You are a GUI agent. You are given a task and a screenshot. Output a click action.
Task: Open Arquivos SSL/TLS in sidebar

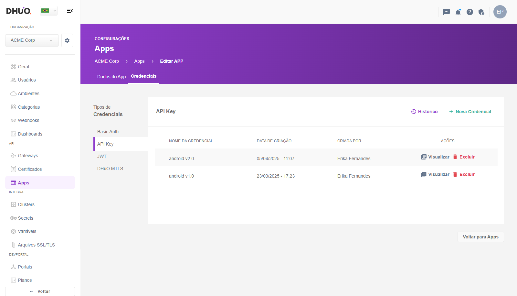click(40, 245)
